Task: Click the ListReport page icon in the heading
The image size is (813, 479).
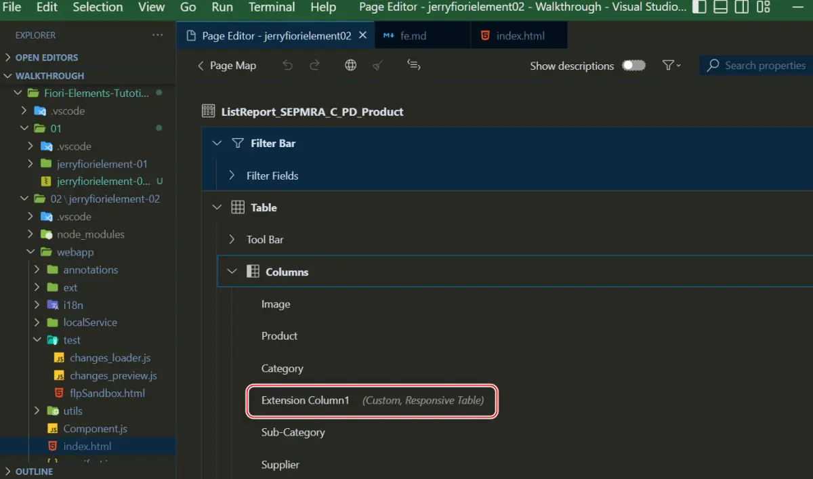Action: coord(209,111)
